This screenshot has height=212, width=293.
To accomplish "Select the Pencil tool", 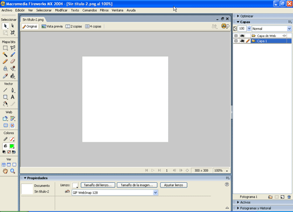I will point(5,61).
